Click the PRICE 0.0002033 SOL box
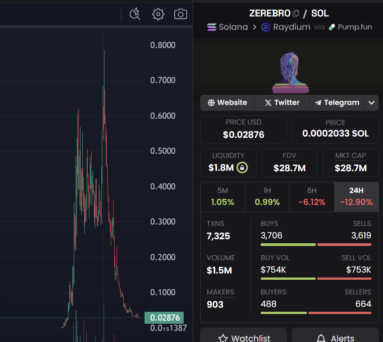The image size is (383, 342). [x=335, y=129]
